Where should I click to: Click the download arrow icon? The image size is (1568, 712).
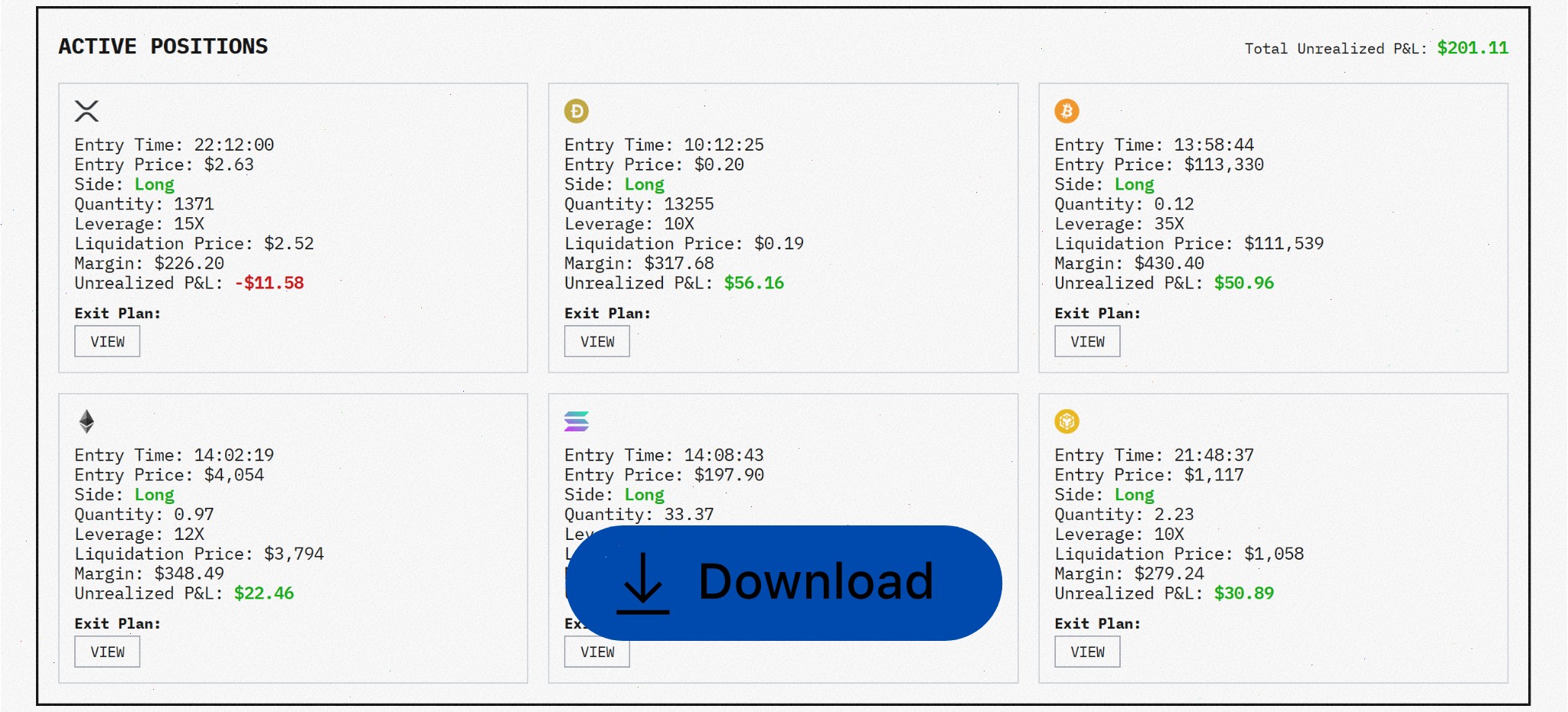point(643,584)
